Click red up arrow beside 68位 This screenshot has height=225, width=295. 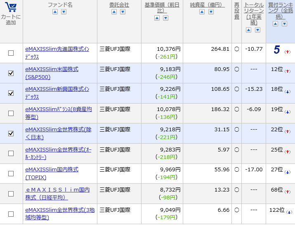[x=287, y=192]
